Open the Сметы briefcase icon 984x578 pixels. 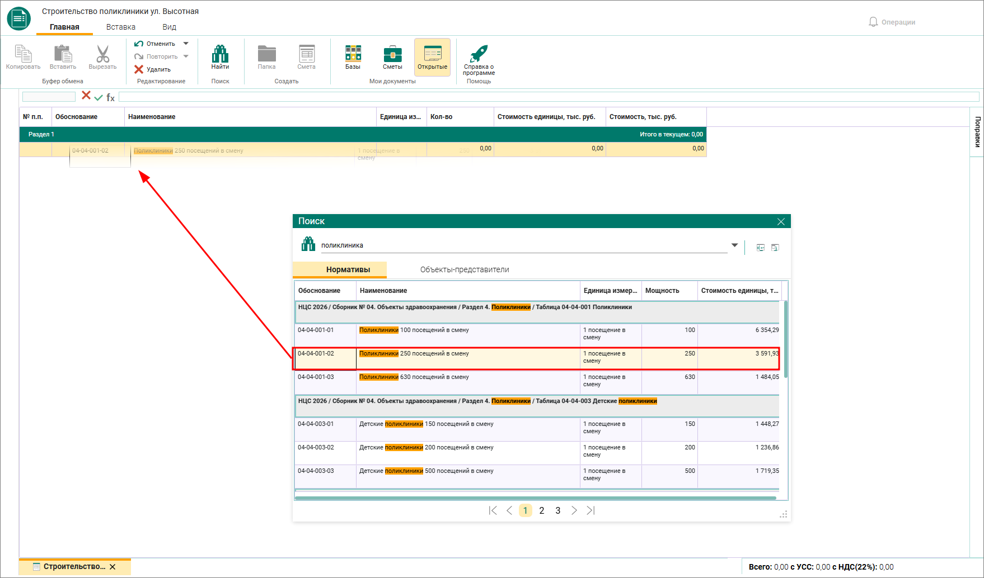(x=392, y=54)
